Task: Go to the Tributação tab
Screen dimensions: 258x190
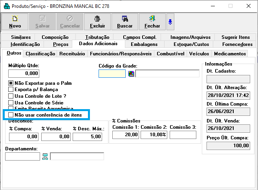Action: click(x=97, y=37)
